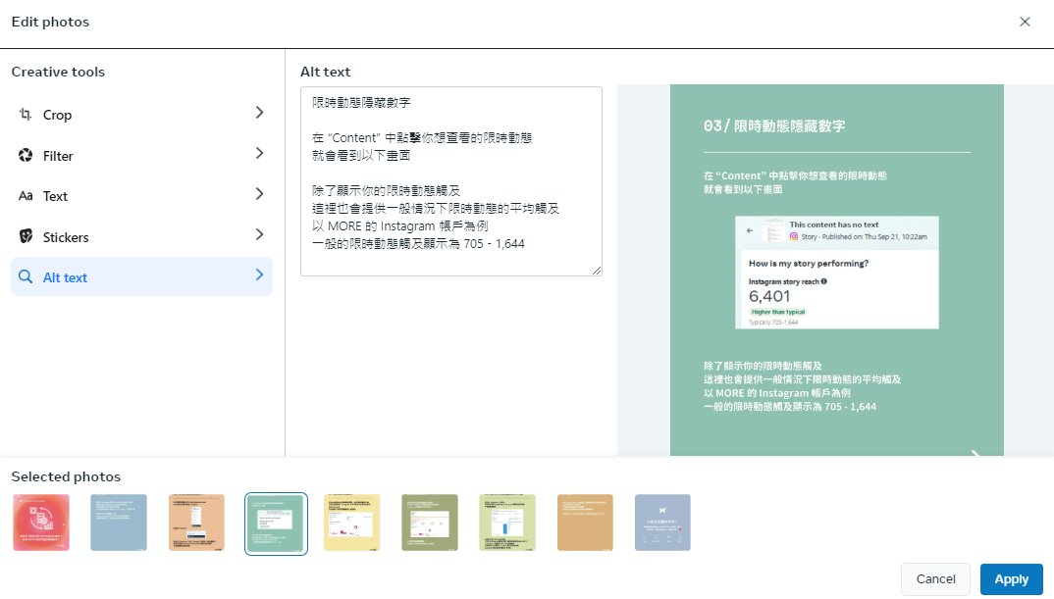1054x599 pixels.
Task: Click the Aa Text tool icon
Action: click(x=26, y=196)
